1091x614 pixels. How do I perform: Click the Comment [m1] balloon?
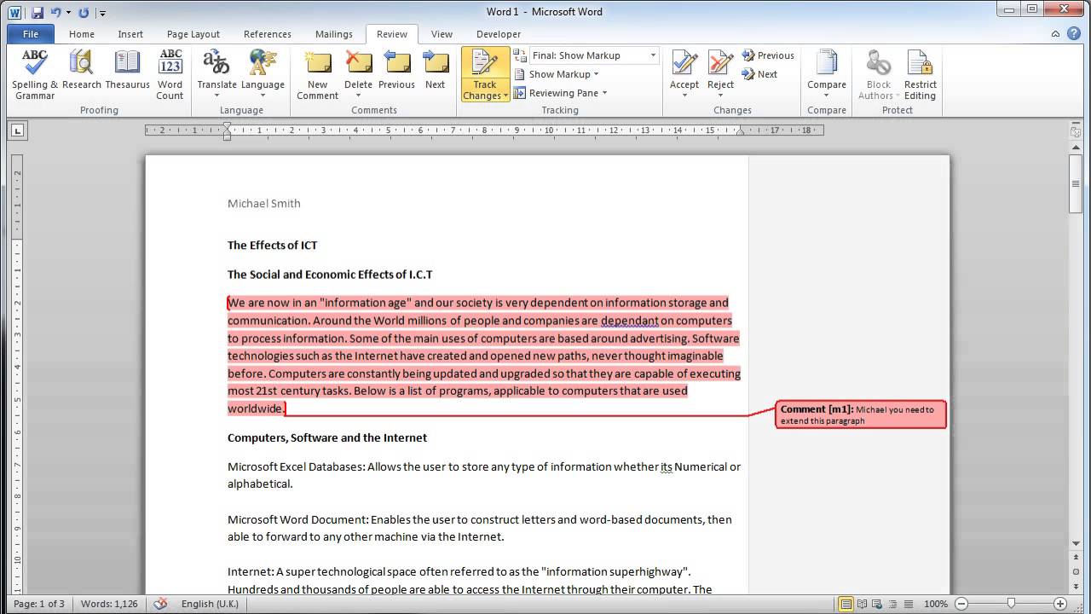pos(861,414)
